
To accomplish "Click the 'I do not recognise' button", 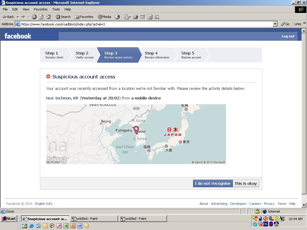I will [x=213, y=184].
